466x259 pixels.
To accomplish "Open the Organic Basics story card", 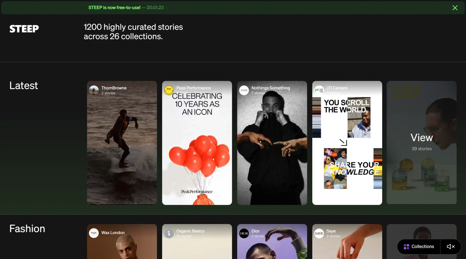I will (x=197, y=242).
